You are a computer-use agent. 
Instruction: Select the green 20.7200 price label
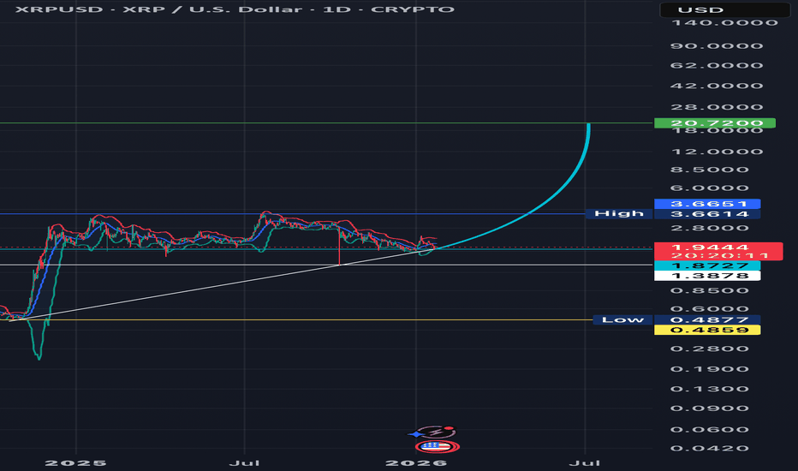[713, 123]
